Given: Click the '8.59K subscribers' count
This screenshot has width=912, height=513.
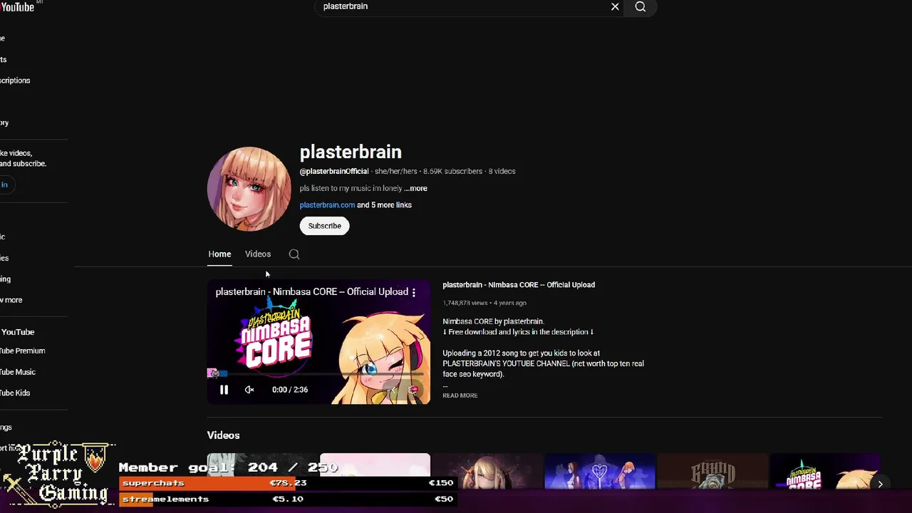Looking at the screenshot, I should [452, 172].
